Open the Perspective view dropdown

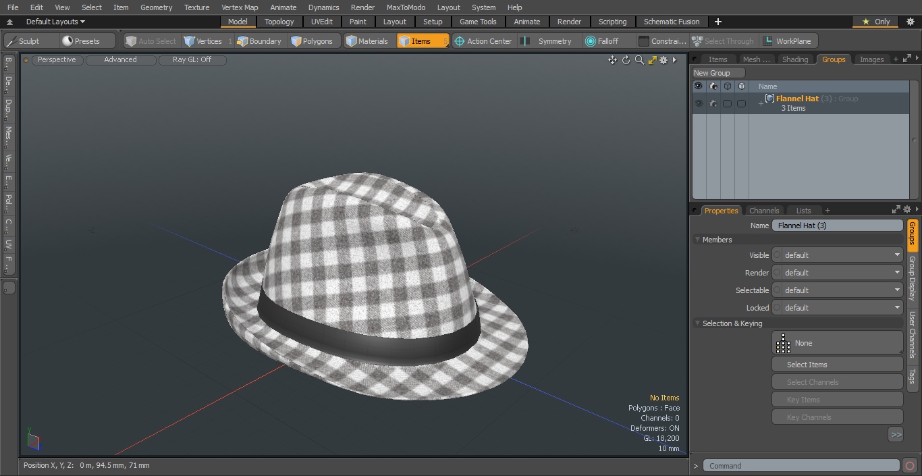coord(57,59)
